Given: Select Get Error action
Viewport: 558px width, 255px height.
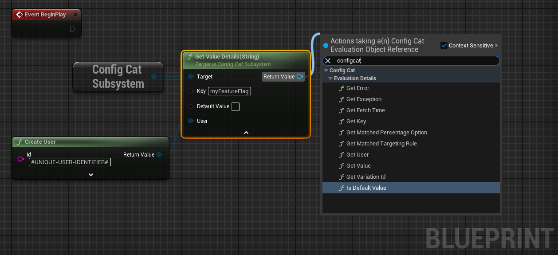Looking at the screenshot, I should click(411, 88).
